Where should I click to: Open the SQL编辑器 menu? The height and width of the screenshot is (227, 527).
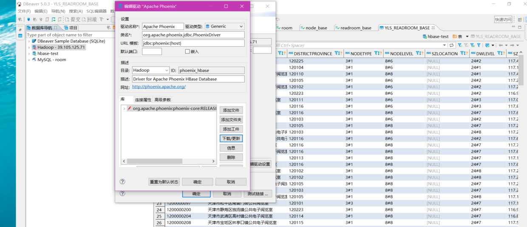pyautogui.click(x=96, y=11)
